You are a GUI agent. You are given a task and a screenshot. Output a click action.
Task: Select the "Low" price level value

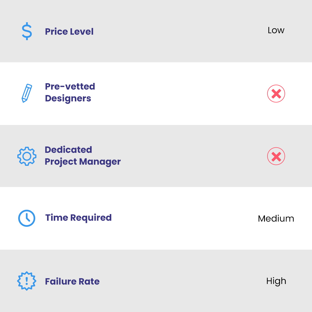[x=276, y=30]
